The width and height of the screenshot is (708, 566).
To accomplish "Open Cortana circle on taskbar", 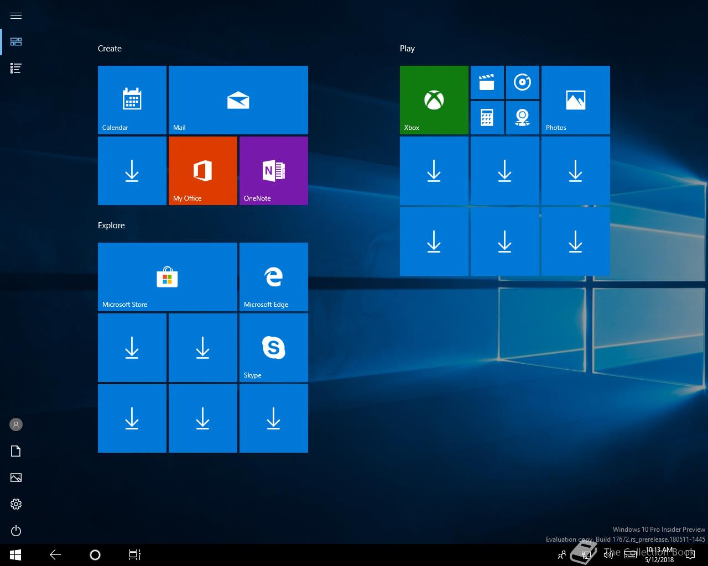I will 95,555.
